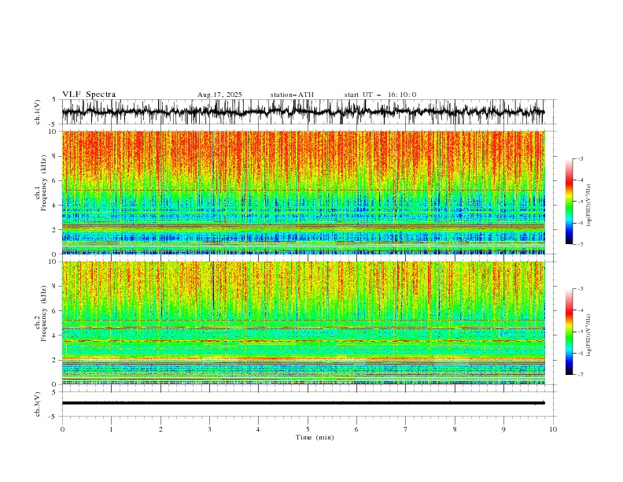Click the "-7" label on ch.2 colorbar
The image size is (623, 482).
(581, 375)
